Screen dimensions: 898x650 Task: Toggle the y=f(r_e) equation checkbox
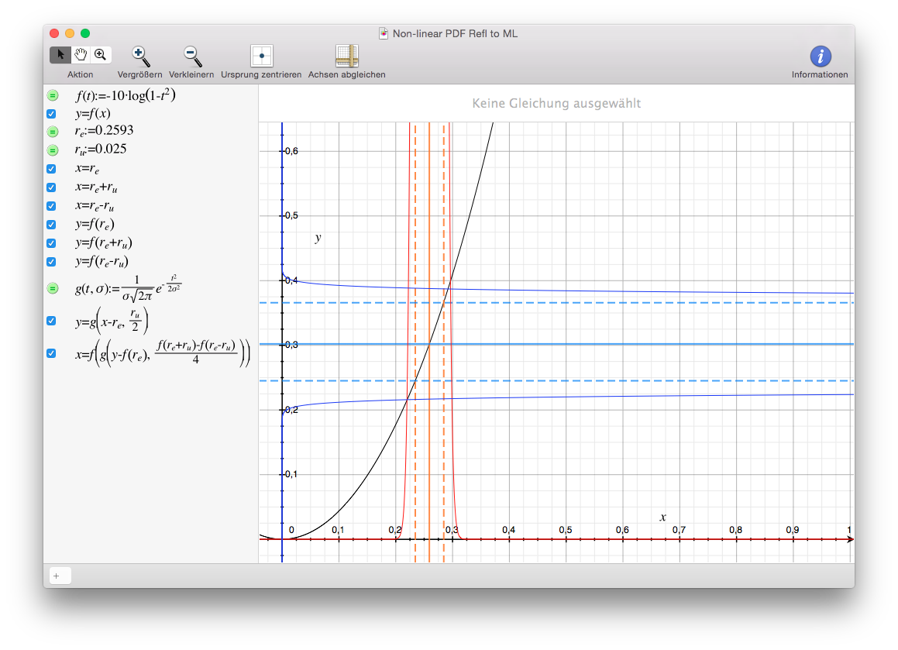pyautogui.click(x=52, y=225)
